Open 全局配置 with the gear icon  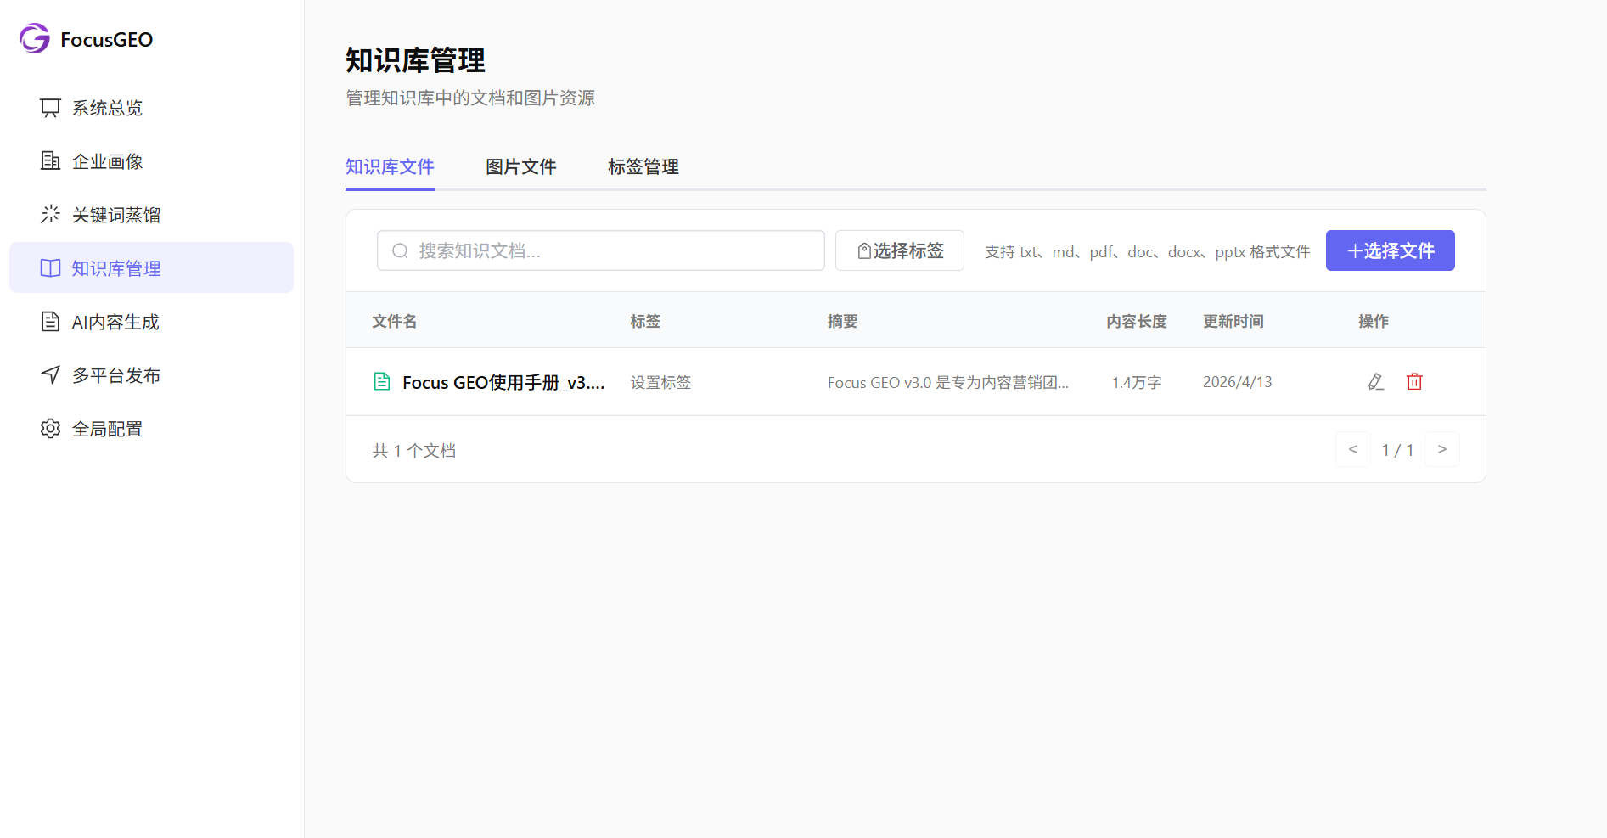click(50, 429)
